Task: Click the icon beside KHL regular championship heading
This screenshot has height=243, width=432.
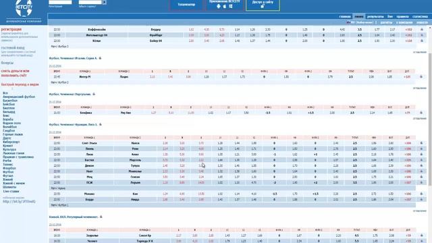Action: coord(101,217)
